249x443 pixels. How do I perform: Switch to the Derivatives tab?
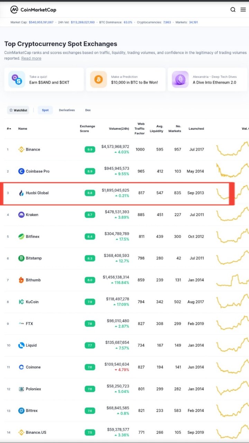click(67, 110)
